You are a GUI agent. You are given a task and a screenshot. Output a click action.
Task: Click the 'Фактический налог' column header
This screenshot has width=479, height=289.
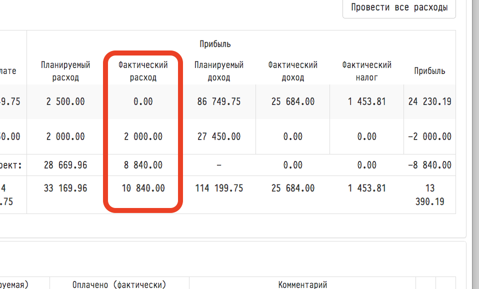point(366,71)
